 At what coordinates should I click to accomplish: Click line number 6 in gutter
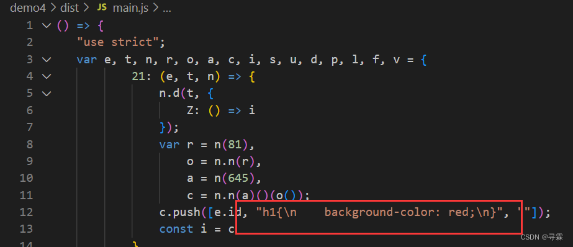pyautogui.click(x=30, y=110)
